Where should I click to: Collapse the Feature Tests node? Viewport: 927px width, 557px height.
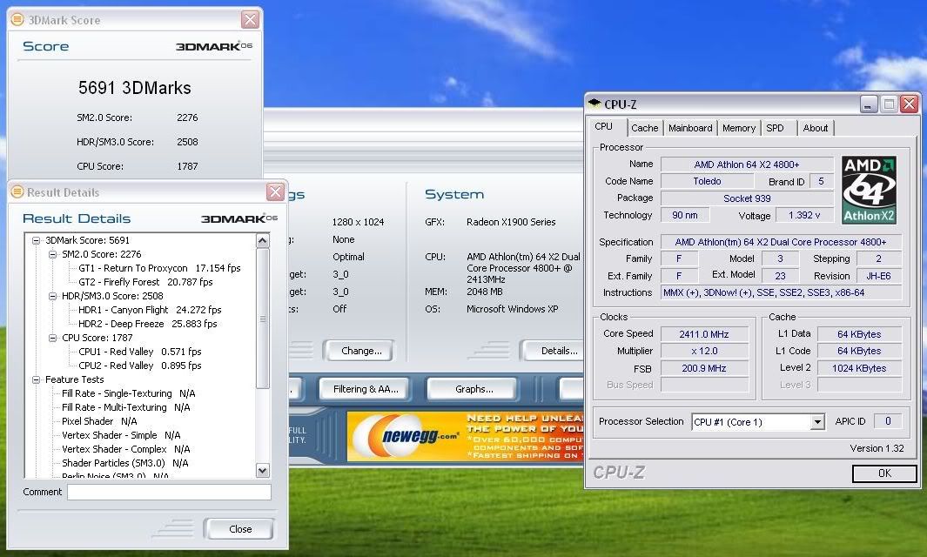tap(36, 379)
